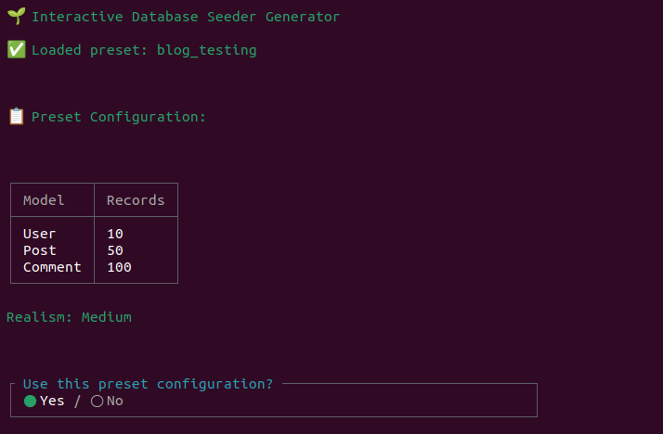This screenshot has height=434, width=663.
Task: Click the Interactive Database Seeder Generator title
Action: 186,17
